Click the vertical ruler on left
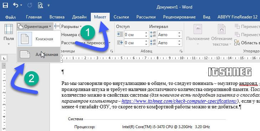Screen dimensions: 260x131 pyautogui.click(x=4, y=97)
